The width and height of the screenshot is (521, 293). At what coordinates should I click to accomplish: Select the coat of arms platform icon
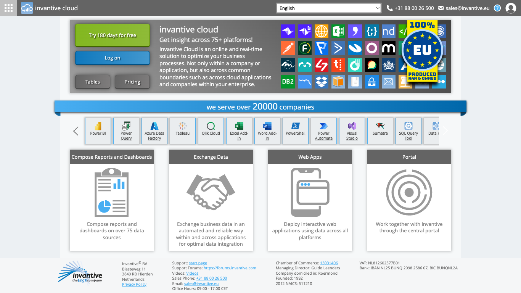pyautogui.click(x=389, y=65)
